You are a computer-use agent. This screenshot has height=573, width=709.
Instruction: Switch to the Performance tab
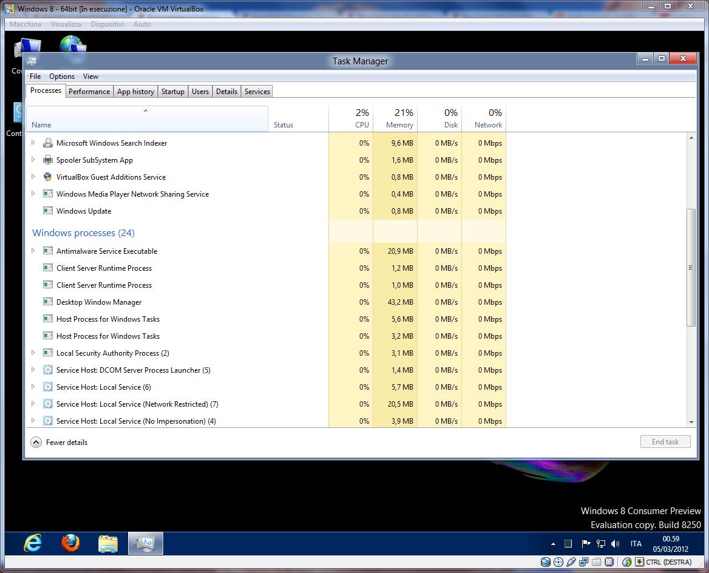tap(89, 92)
